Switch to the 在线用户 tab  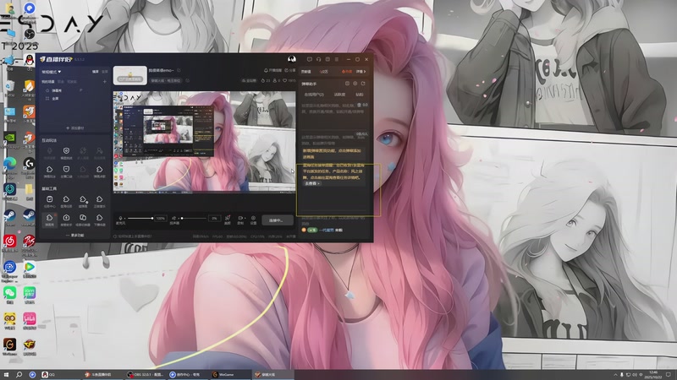coord(314,95)
